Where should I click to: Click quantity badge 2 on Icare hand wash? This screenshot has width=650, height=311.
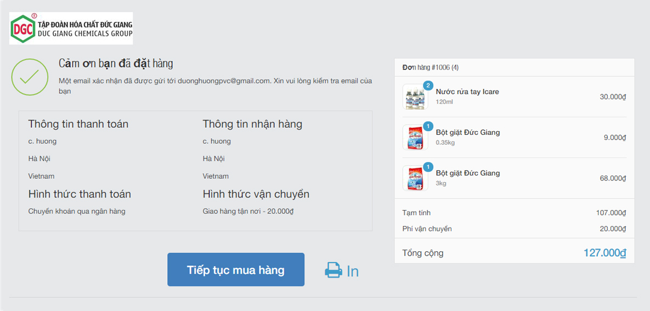pyautogui.click(x=428, y=86)
